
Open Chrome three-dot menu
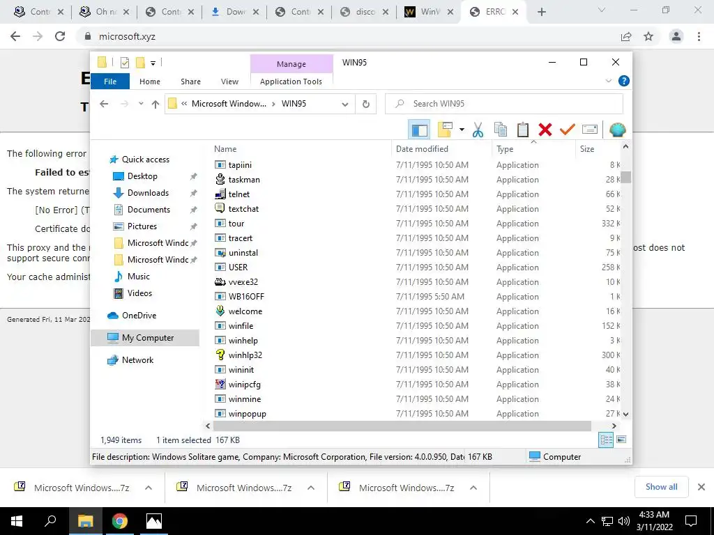pyautogui.click(x=699, y=36)
